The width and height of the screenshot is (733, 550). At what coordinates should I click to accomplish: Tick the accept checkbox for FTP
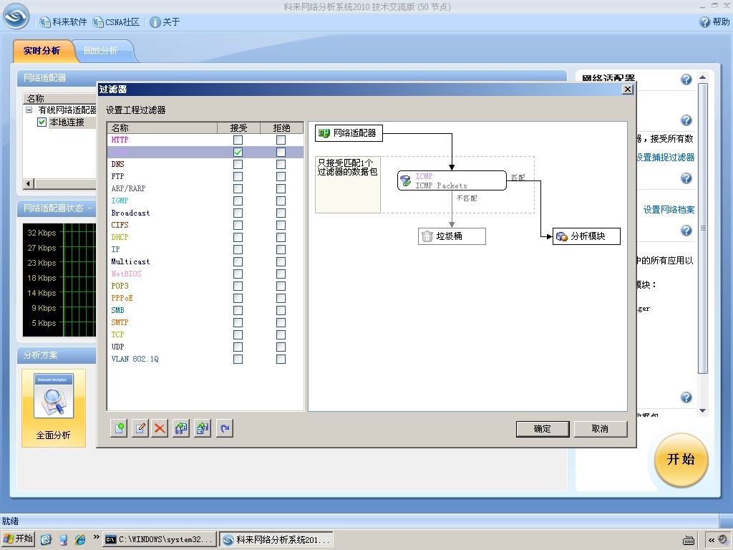[x=238, y=176]
